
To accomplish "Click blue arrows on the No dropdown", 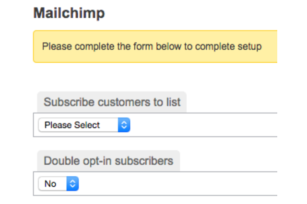I will coord(72,183).
